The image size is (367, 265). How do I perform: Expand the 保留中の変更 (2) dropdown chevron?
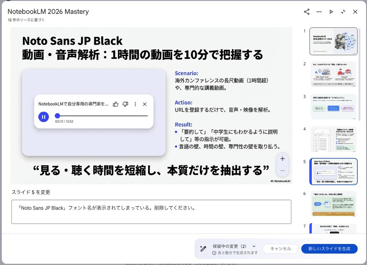(254, 246)
